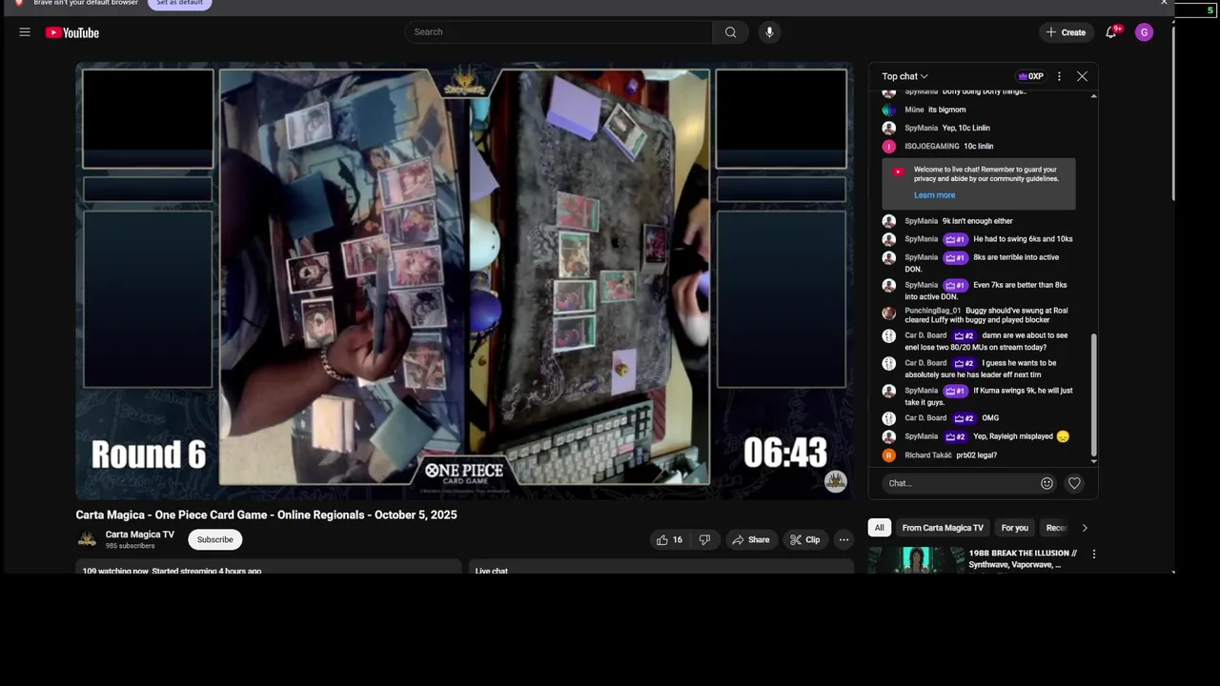Open more actions menu under video

pyautogui.click(x=844, y=539)
